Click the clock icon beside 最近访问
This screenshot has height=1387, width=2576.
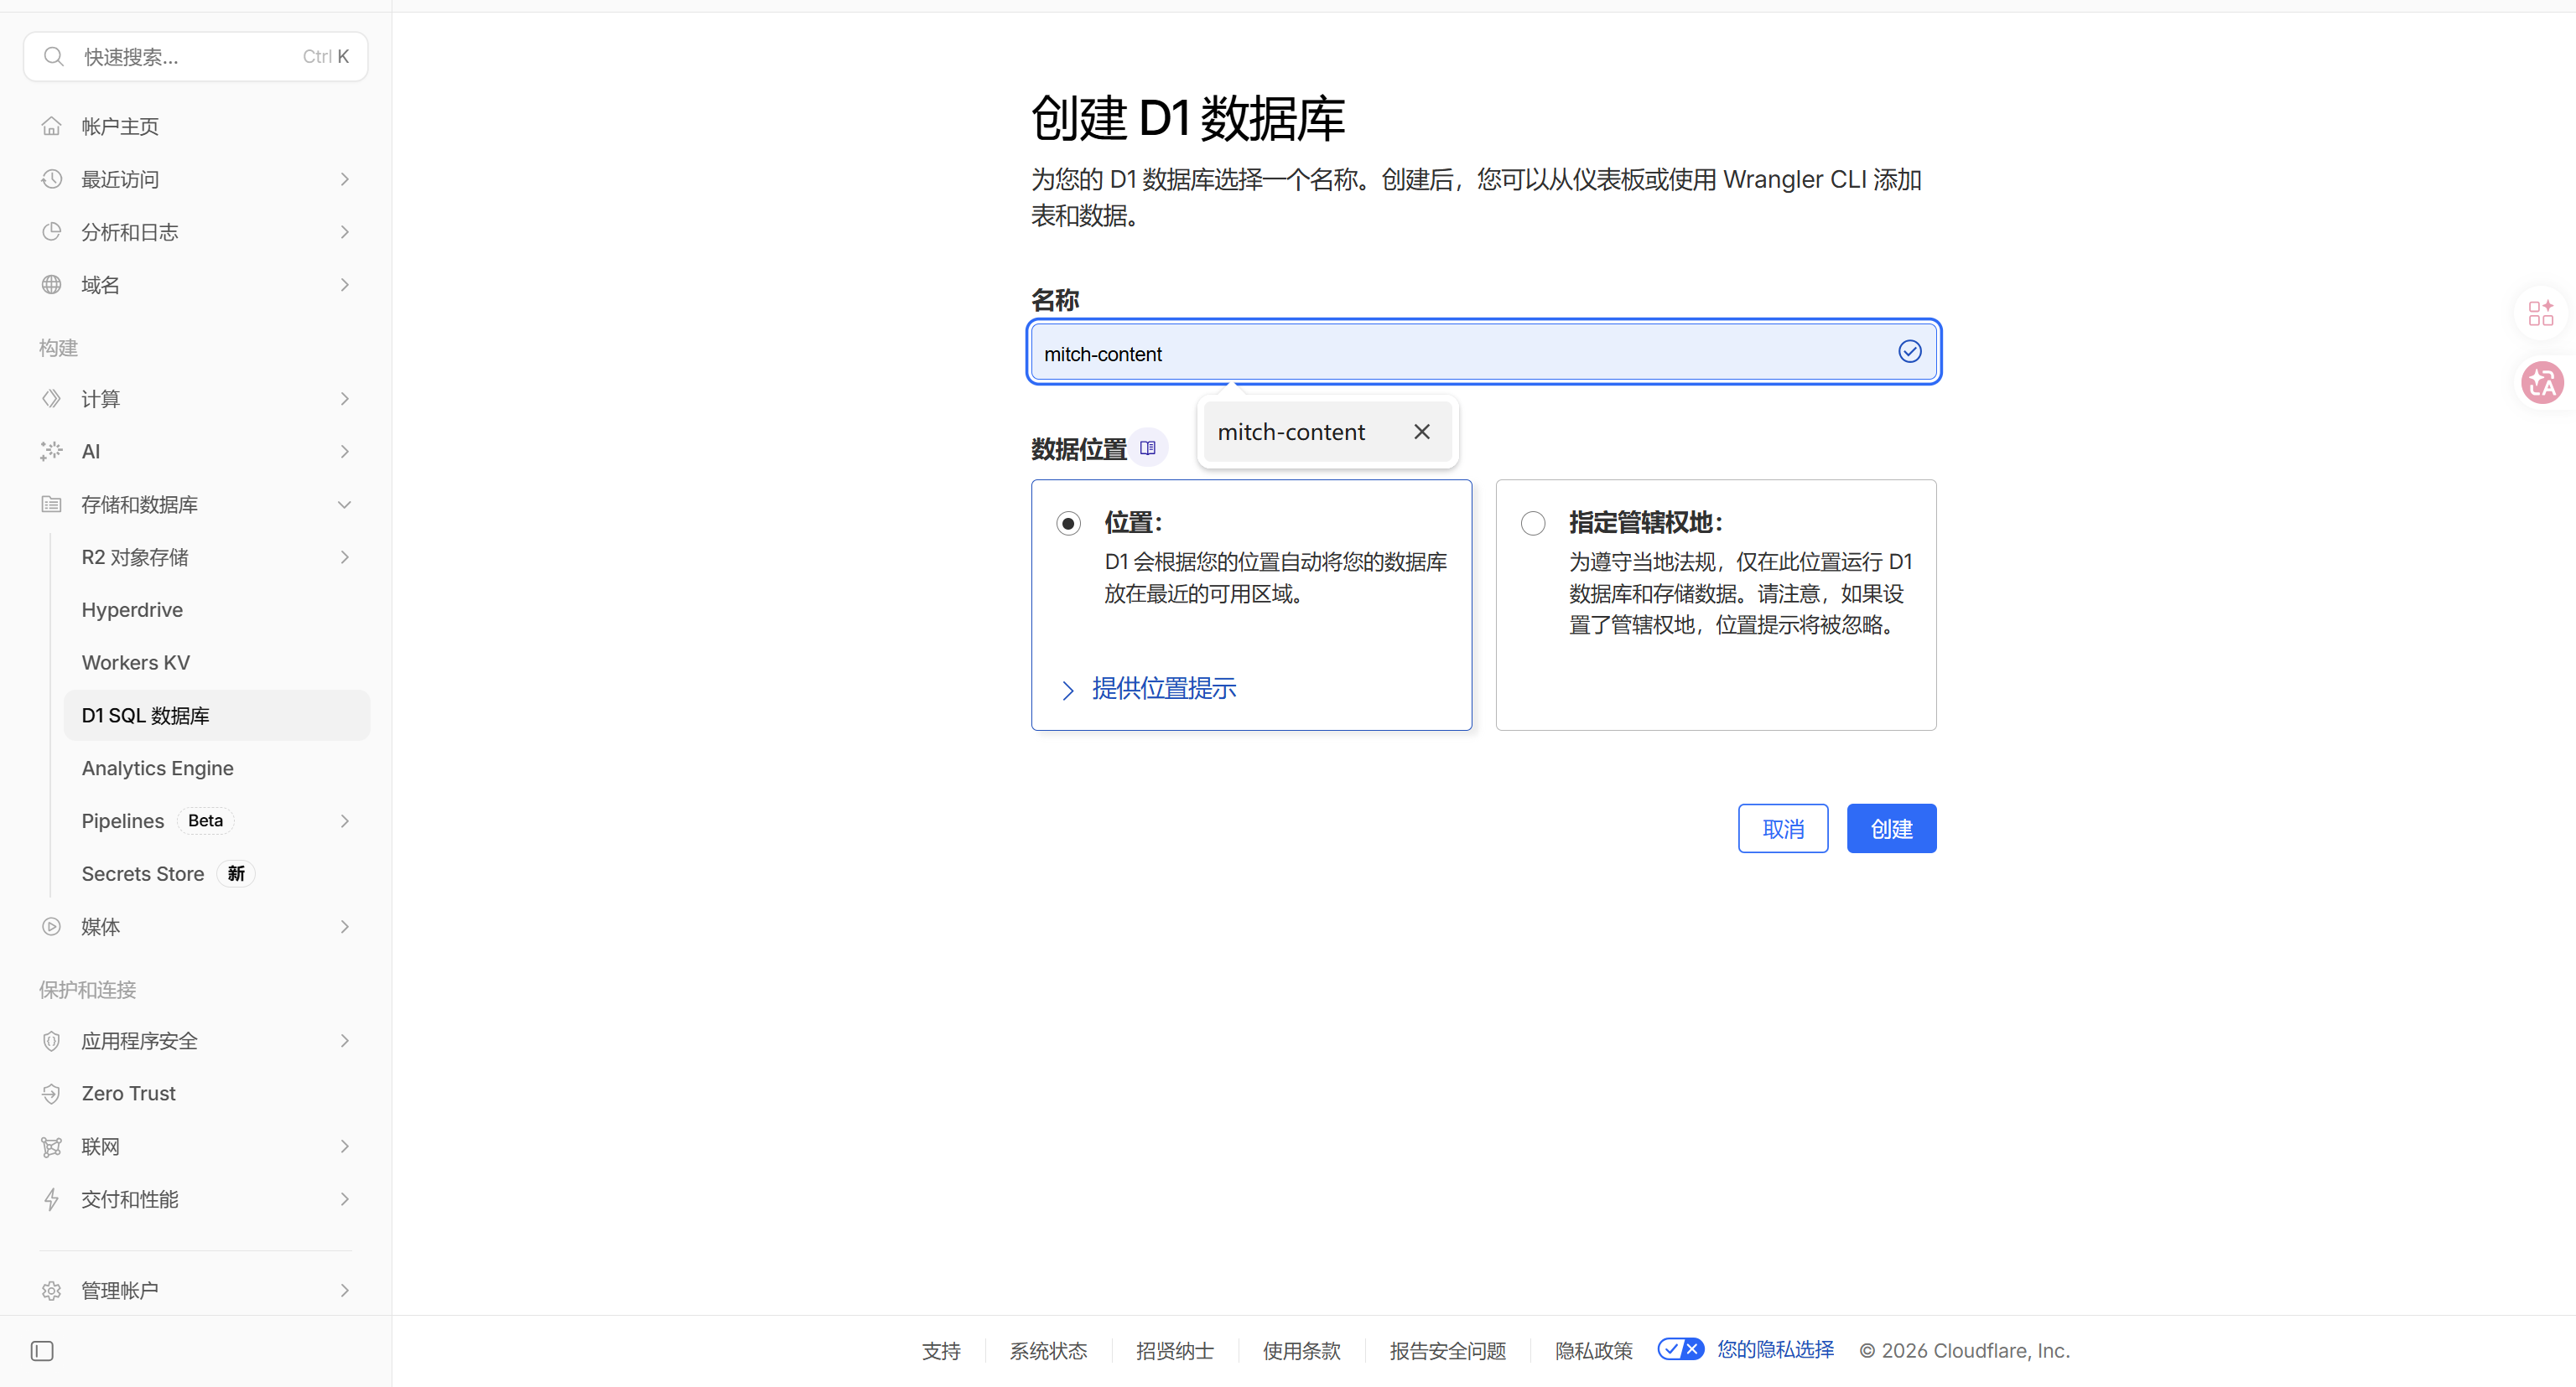click(x=51, y=179)
